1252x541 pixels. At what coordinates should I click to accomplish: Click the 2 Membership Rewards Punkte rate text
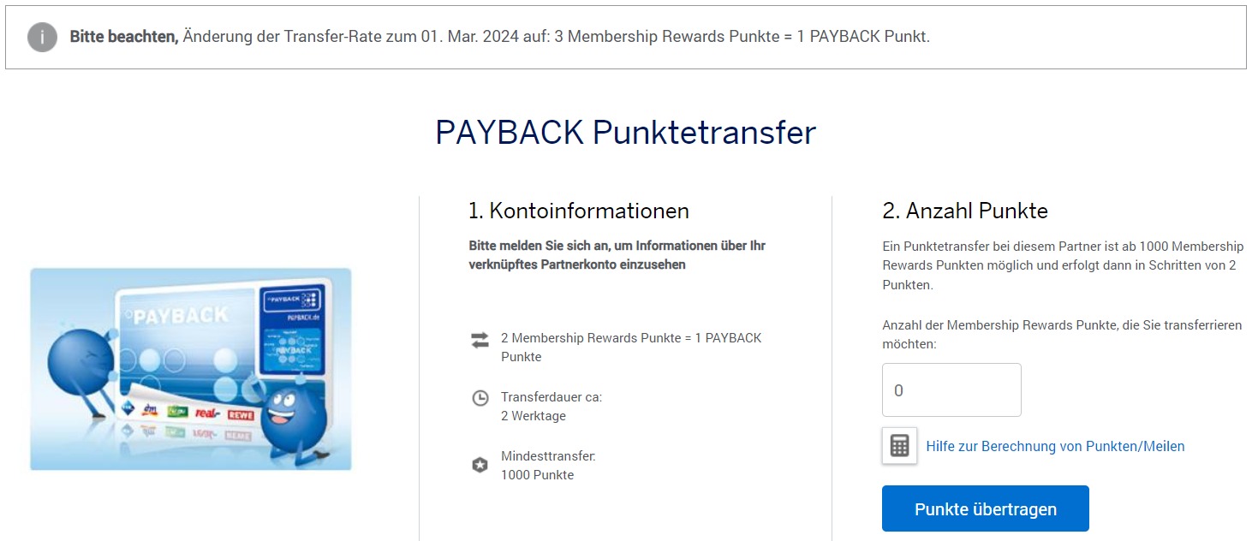[x=630, y=347]
